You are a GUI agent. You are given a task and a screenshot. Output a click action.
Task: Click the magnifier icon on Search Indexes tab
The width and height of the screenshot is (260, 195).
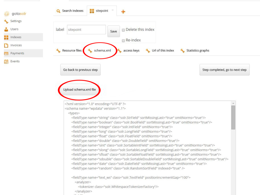(x=58, y=11)
